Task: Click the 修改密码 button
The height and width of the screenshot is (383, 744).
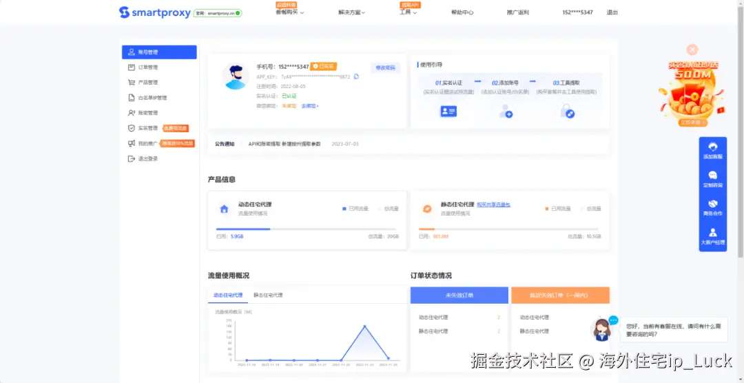Action: (x=385, y=68)
